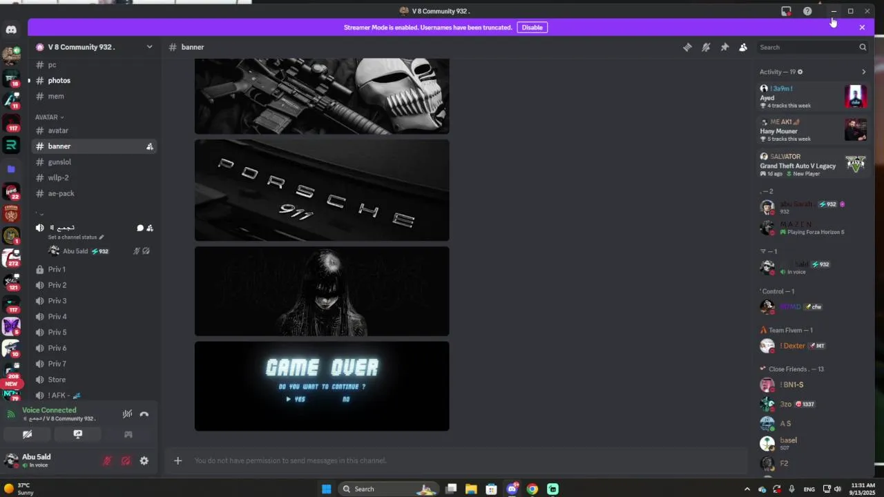Viewport: 884px width, 497px height.
Task: Join the Store voice channel
Action: (94, 380)
